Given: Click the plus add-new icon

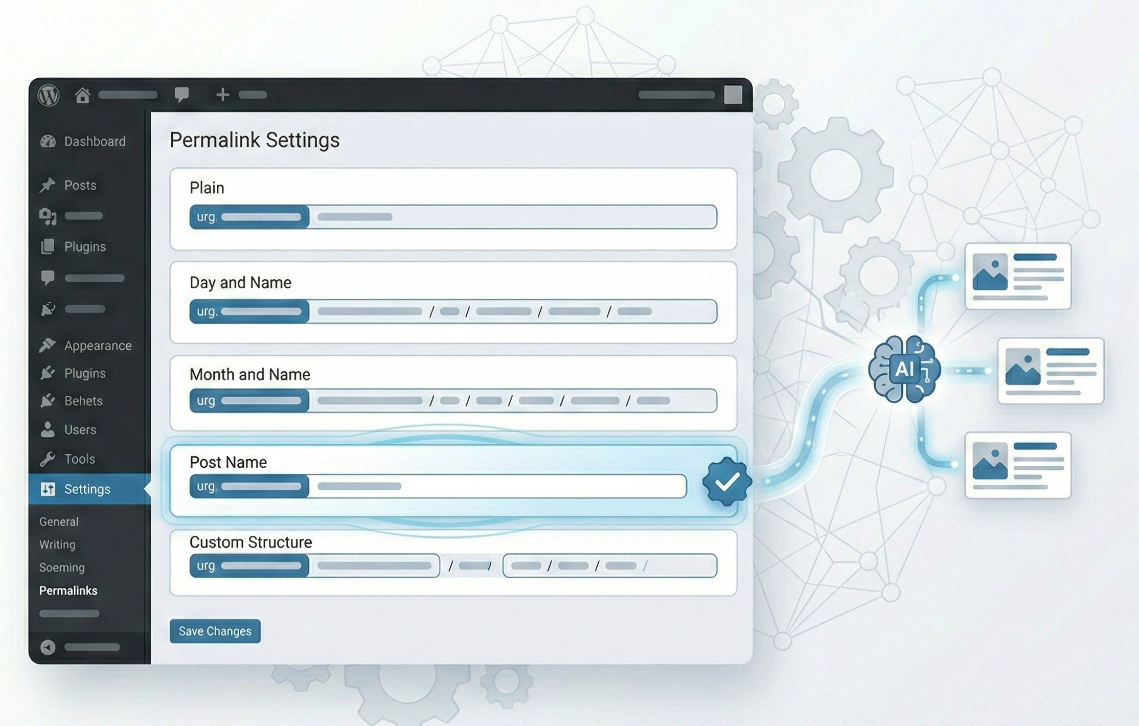Looking at the screenshot, I should click(222, 95).
